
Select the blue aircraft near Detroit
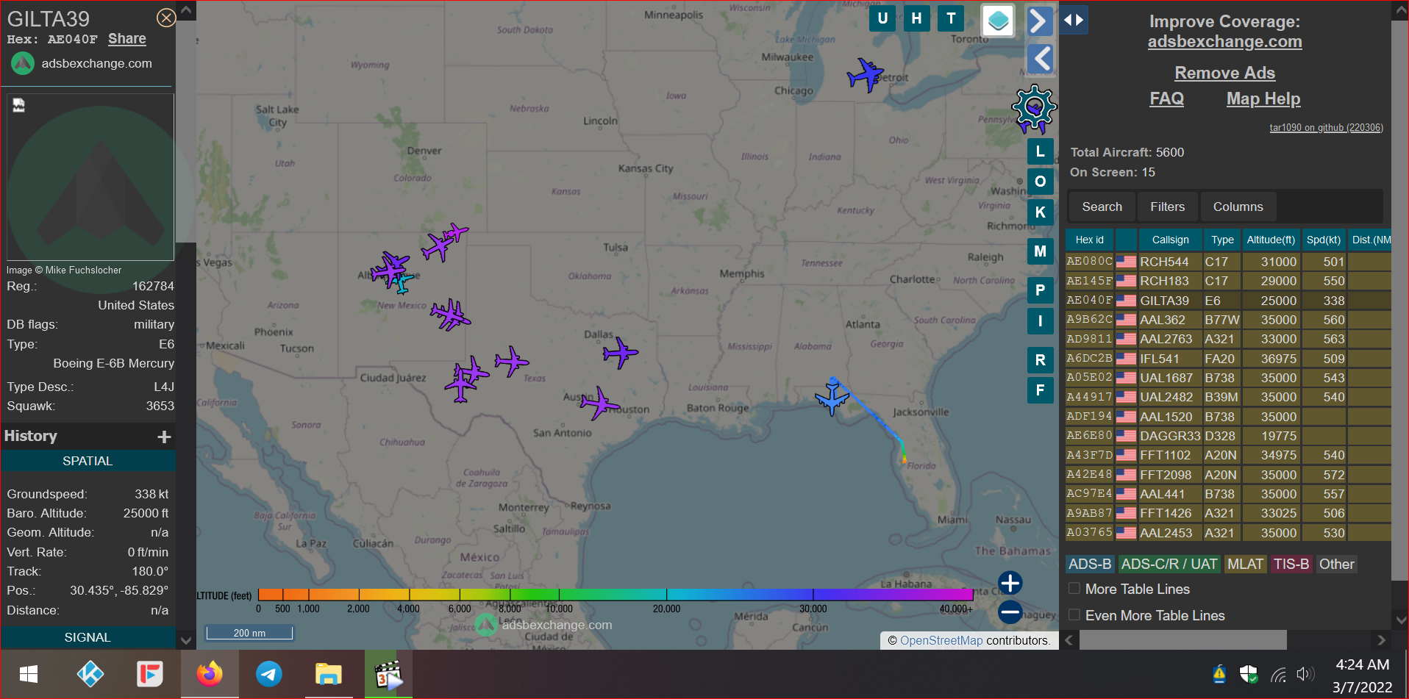coord(866,75)
